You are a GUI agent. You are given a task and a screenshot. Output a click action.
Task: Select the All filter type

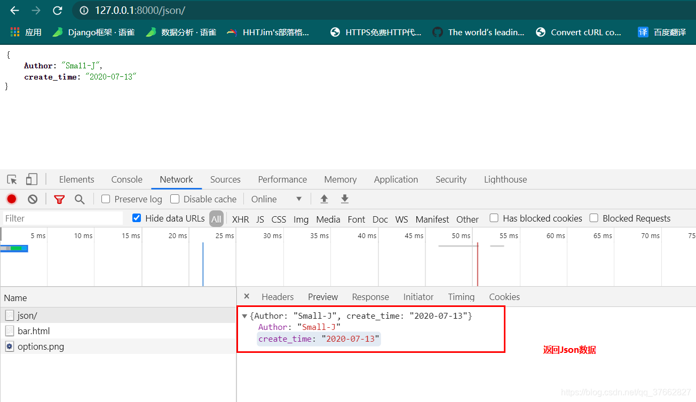(216, 219)
